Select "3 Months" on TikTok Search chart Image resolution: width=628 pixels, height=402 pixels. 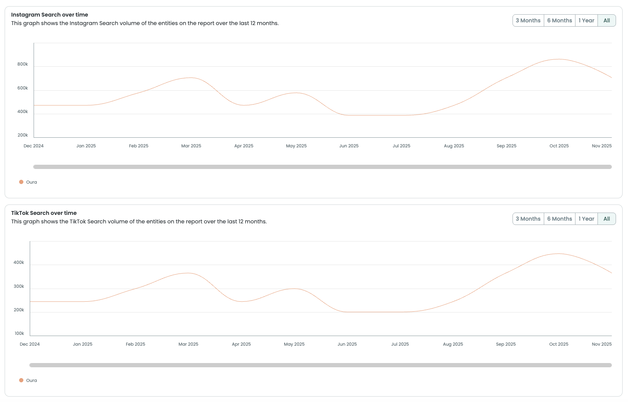point(528,218)
